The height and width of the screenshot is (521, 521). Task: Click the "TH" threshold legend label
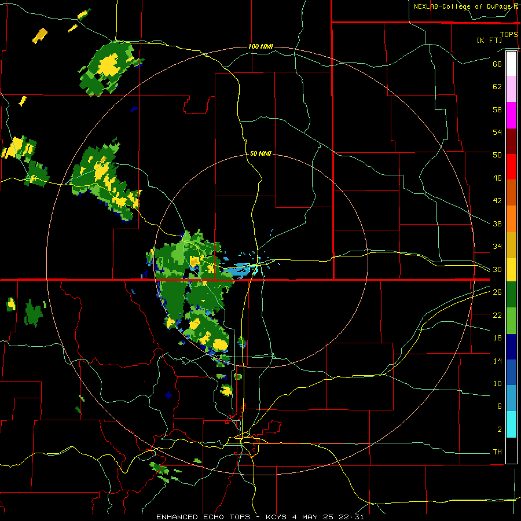(x=497, y=452)
